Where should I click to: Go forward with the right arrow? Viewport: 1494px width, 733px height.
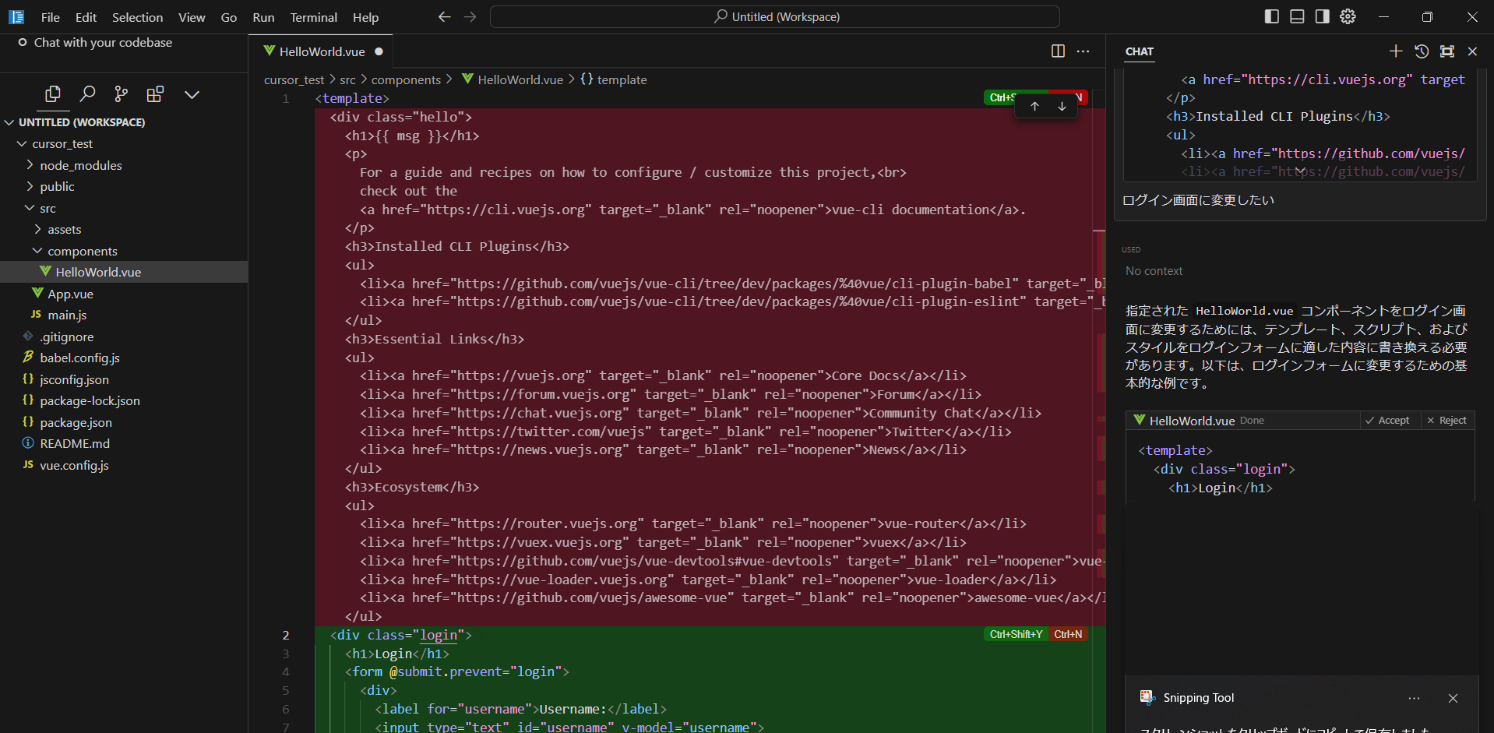pos(470,17)
